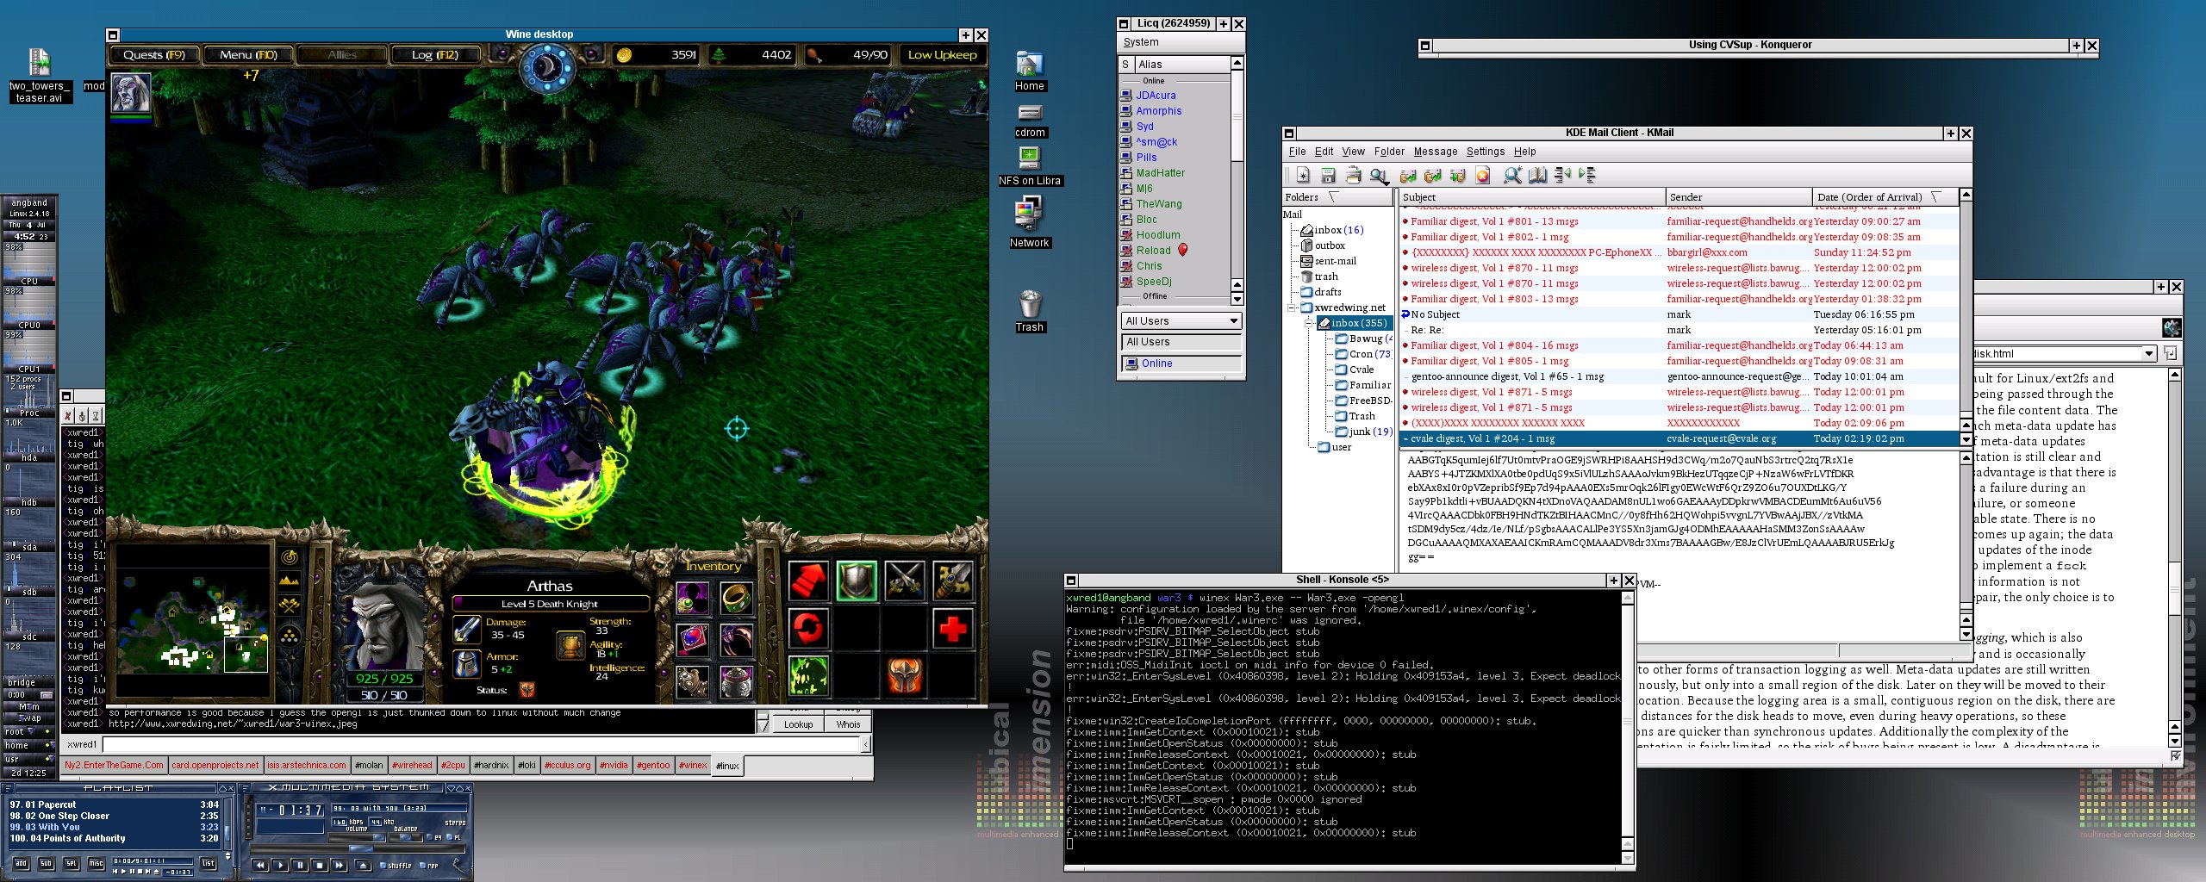2206x882 pixels.
Task: Create new message in KMail toolbar
Action: [1303, 176]
